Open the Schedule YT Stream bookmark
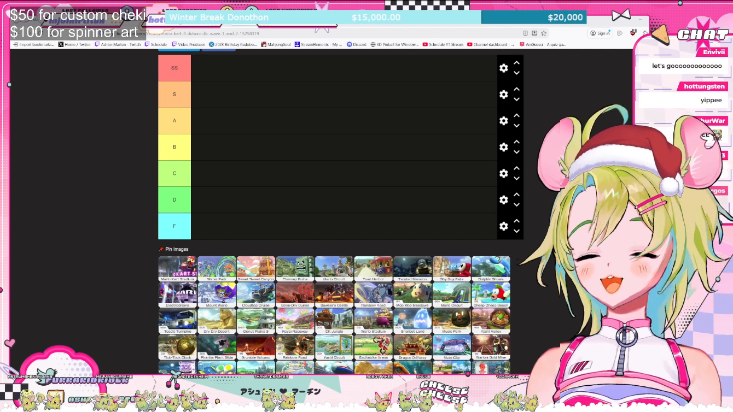 point(443,44)
